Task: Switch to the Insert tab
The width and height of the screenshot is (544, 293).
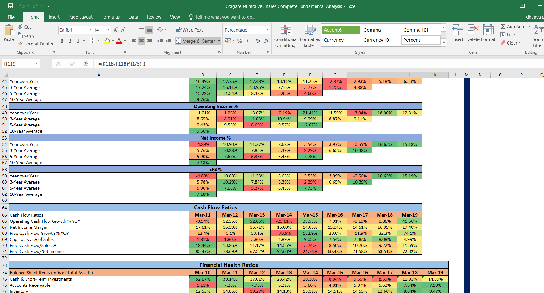Action: 54,17
